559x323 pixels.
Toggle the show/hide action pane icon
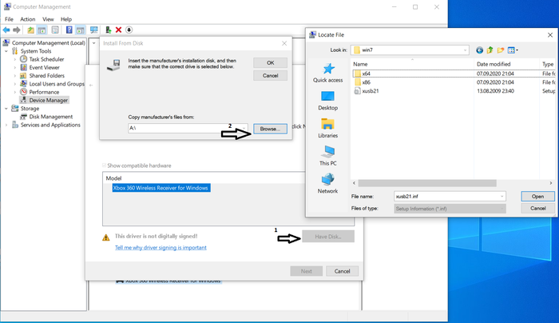click(80, 30)
